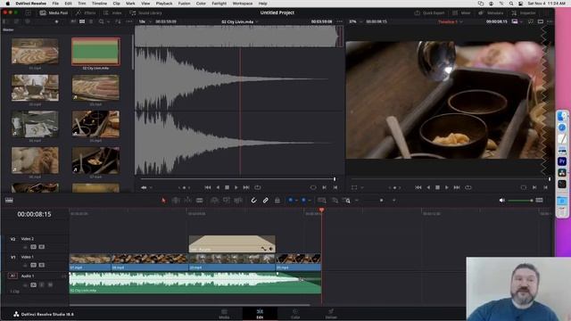Open Timeline View Options icon
This screenshot has height=321, width=571.
(9, 200)
